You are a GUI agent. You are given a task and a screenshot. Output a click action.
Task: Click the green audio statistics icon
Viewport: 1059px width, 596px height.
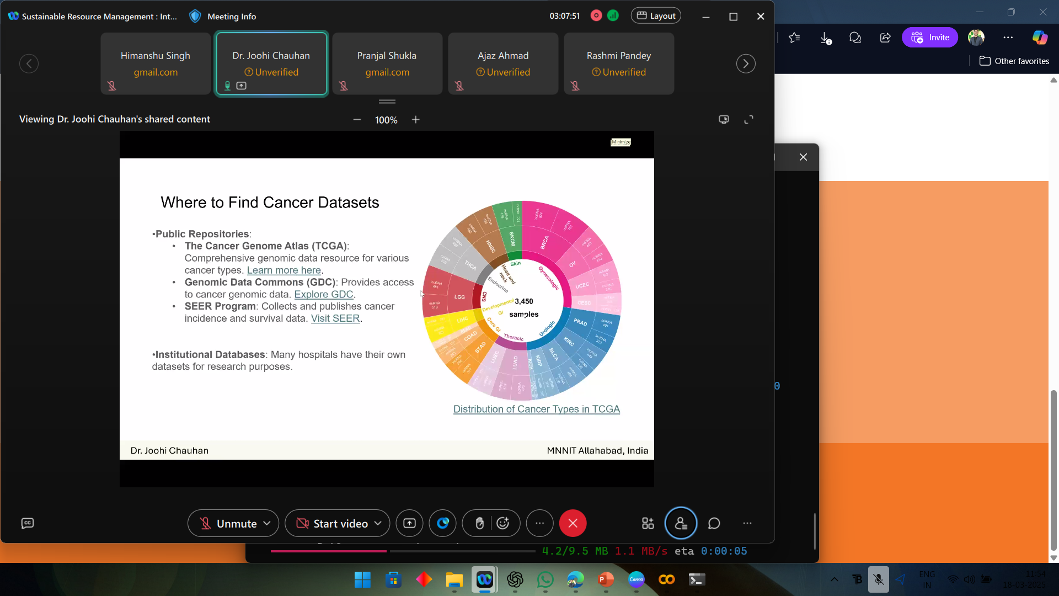tap(613, 15)
